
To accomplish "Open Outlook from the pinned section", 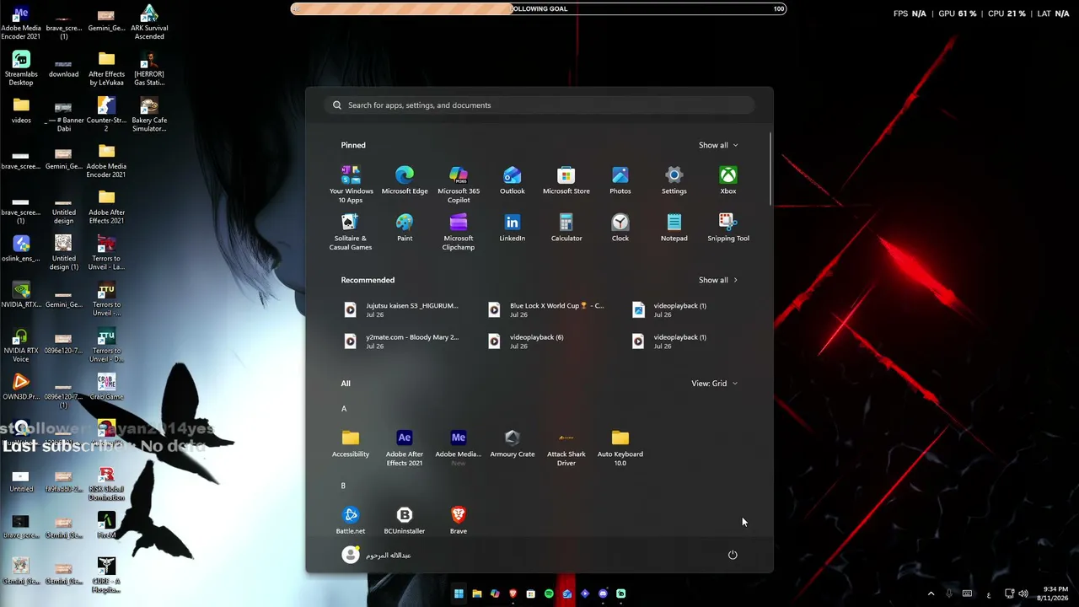I will (513, 180).
